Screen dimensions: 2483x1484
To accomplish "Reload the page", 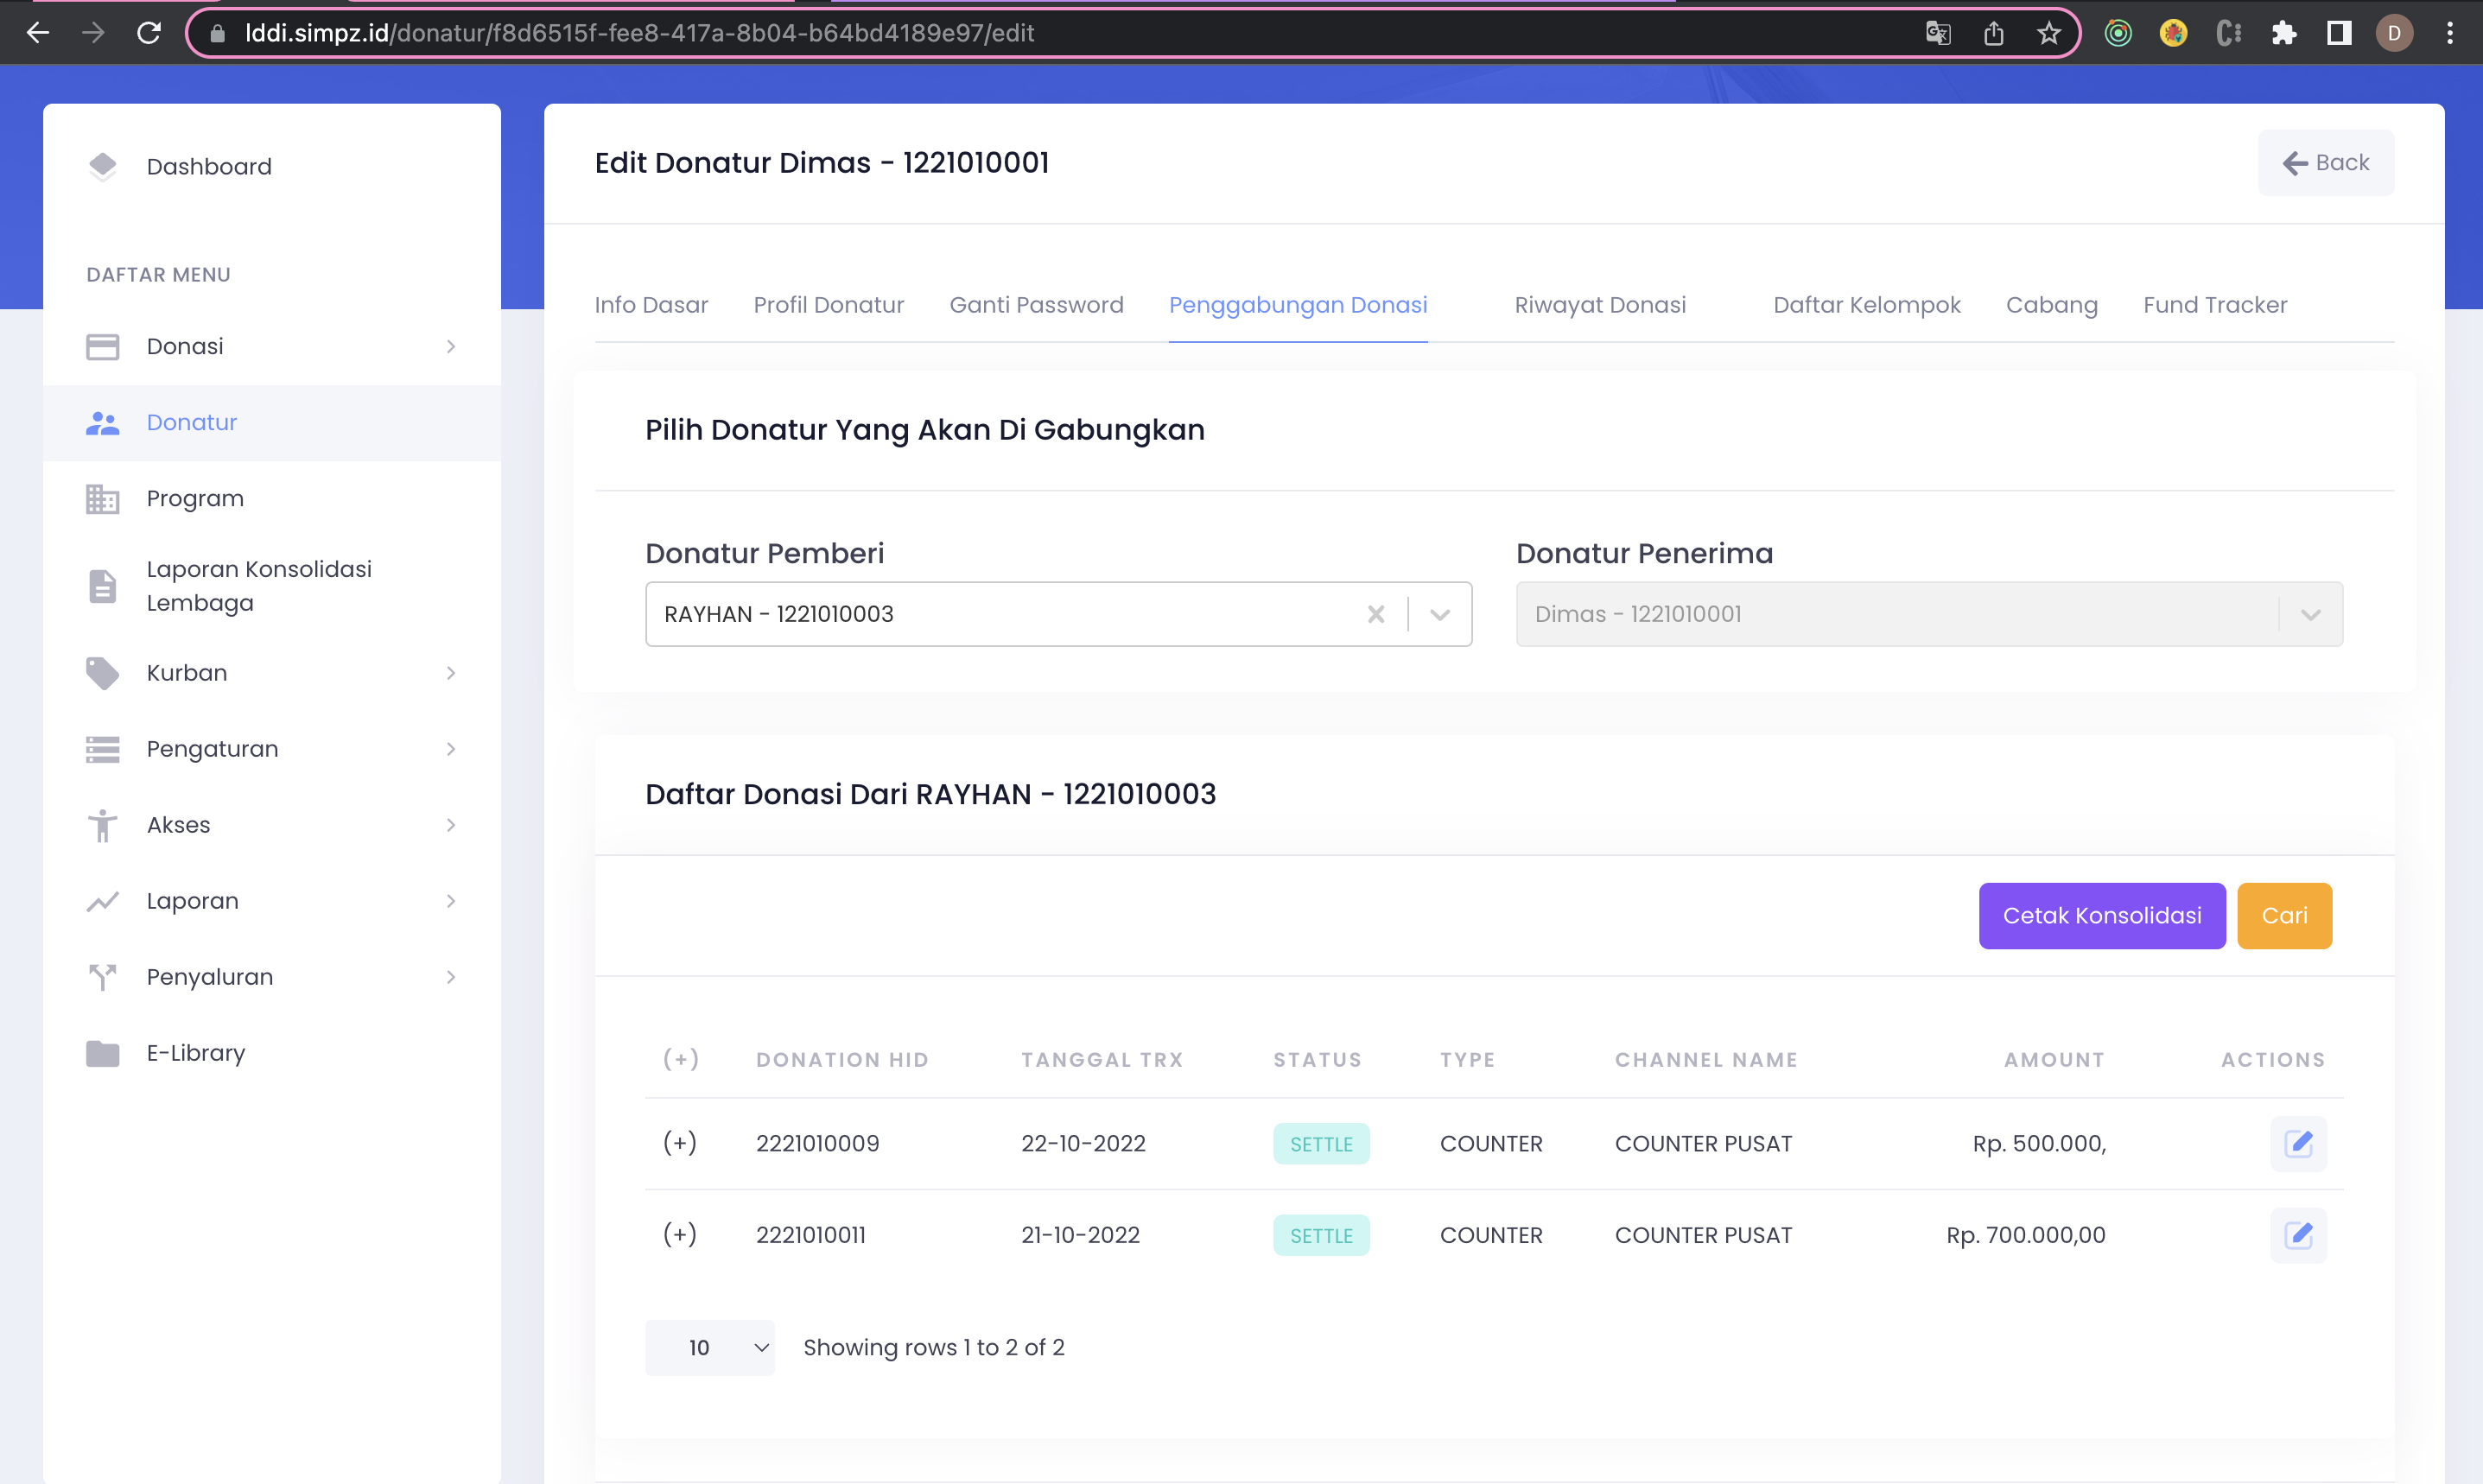I will point(149,33).
